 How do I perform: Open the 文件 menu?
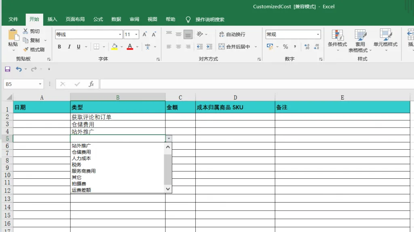click(13, 19)
